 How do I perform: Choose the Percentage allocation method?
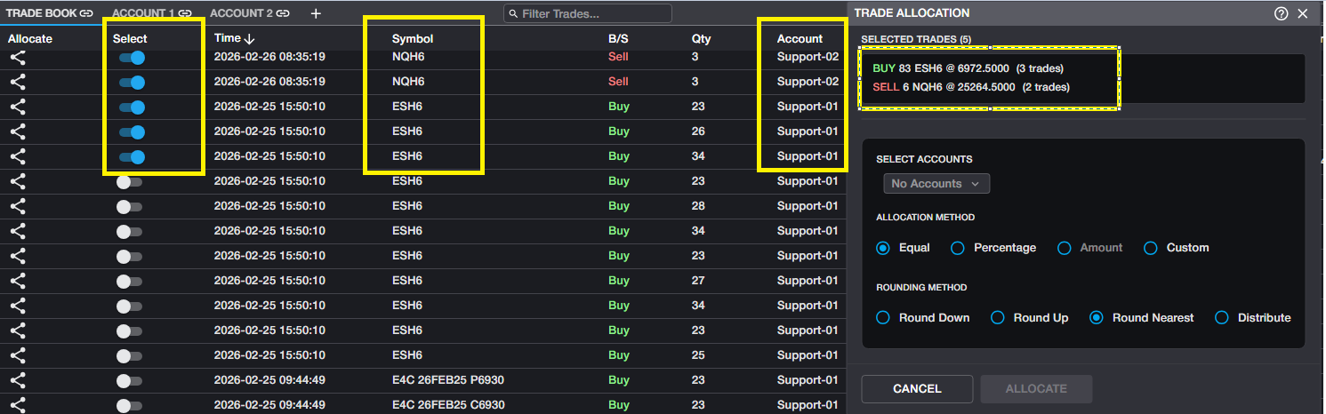[958, 248]
